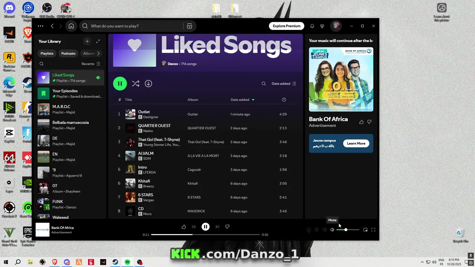The width and height of the screenshot is (475, 267).
Task: Filter library by Playlists
Action: (47, 53)
